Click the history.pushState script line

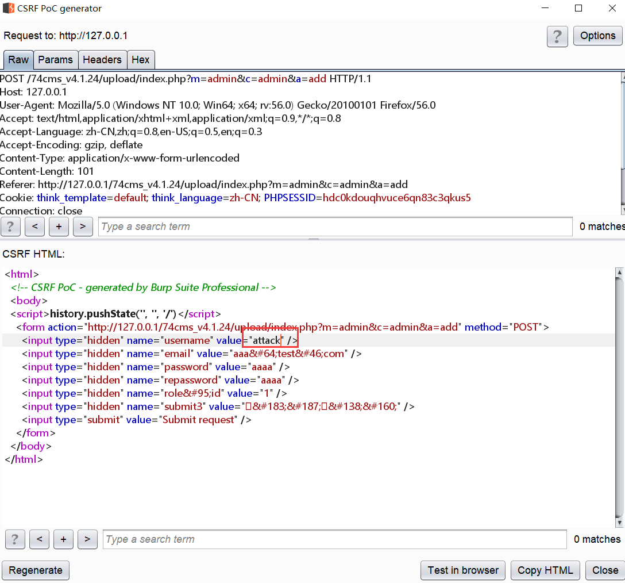[115, 314]
